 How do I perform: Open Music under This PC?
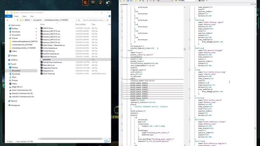[x=14, y=77]
